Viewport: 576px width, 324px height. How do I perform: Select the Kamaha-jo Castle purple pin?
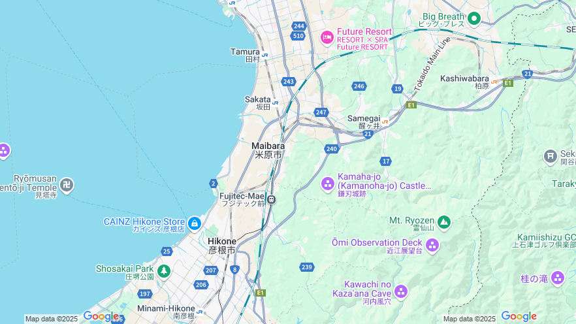pyautogui.click(x=328, y=184)
